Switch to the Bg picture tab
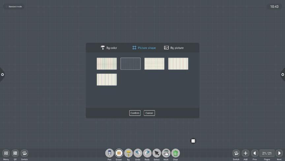Viewport: 285px width, 161px height. [174, 48]
